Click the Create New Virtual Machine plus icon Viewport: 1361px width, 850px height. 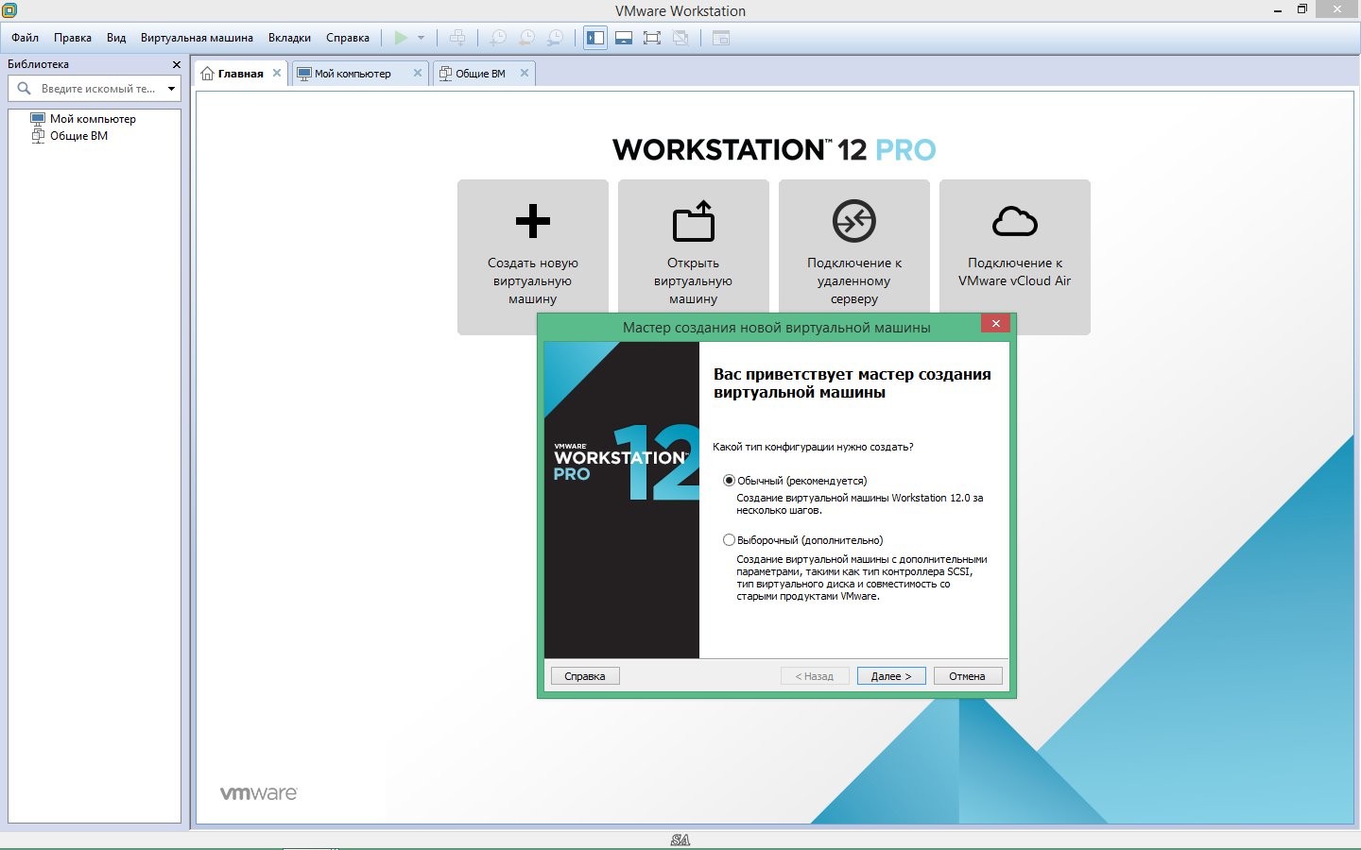click(x=532, y=221)
